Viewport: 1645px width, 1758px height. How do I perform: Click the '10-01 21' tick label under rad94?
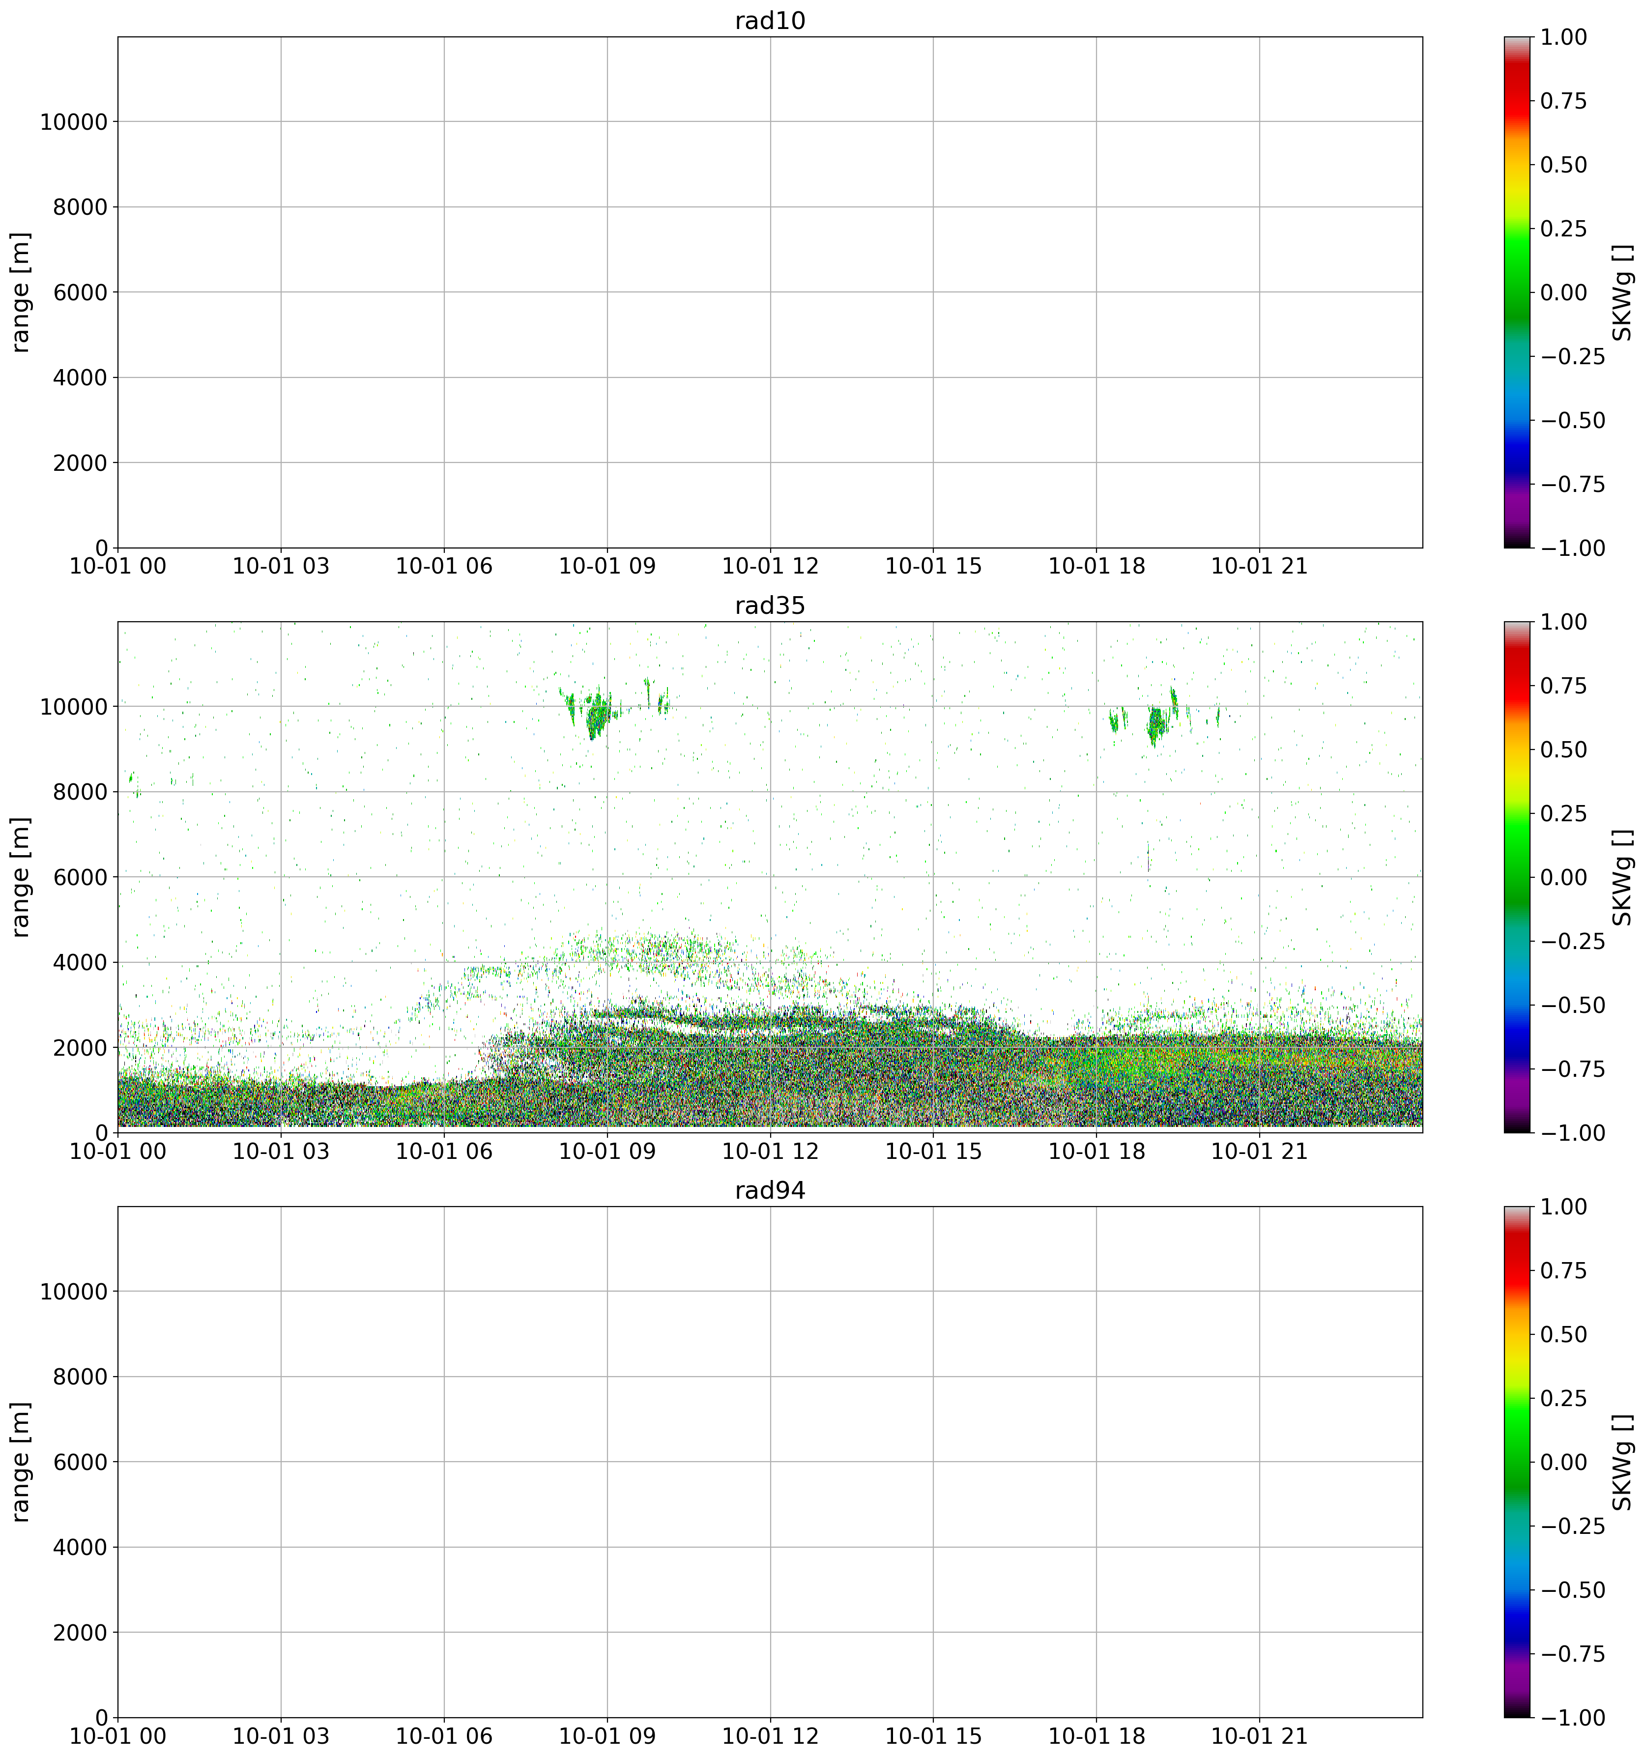pyautogui.click(x=1259, y=1736)
